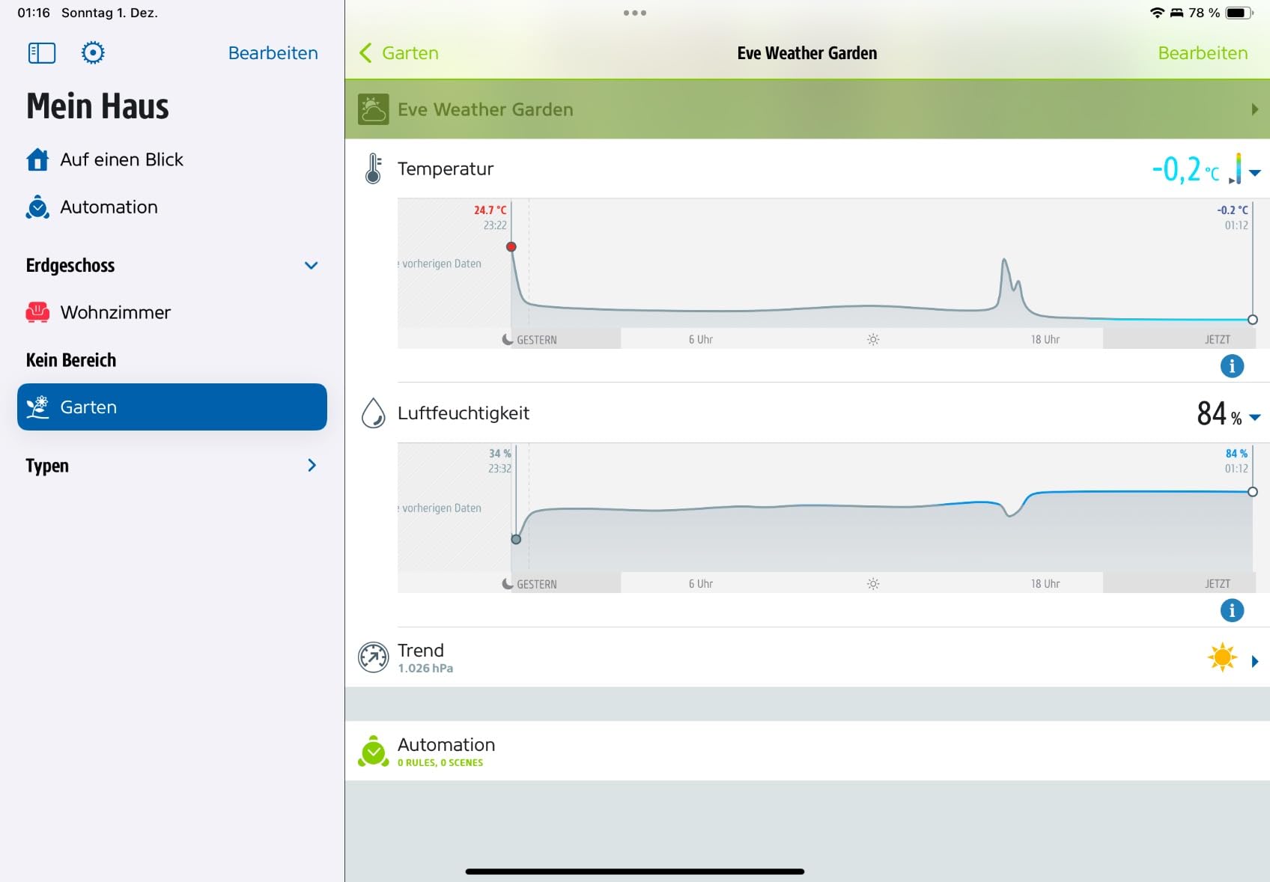Tap the Wohnzimmer sofa icon
The height and width of the screenshot is (882, 1270).
click(37, 312)
